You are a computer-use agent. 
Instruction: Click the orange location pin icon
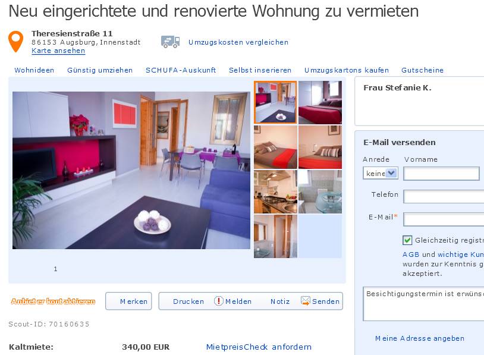pos(15,41)
